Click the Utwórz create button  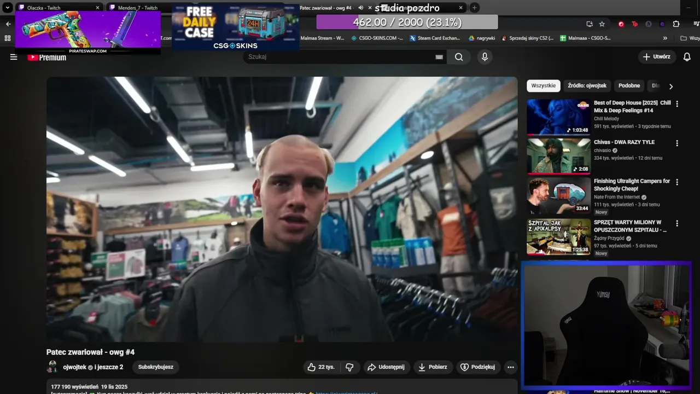coord(657,57)
